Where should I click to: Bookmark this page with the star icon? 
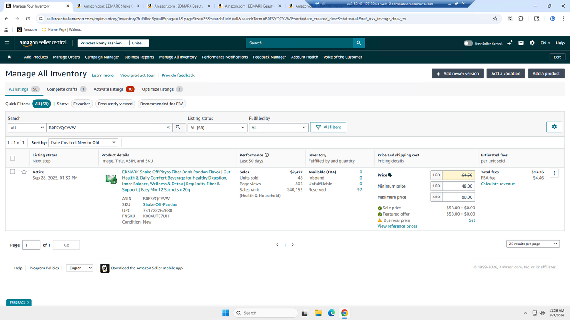pyautogui.click(x=495, y=19)
